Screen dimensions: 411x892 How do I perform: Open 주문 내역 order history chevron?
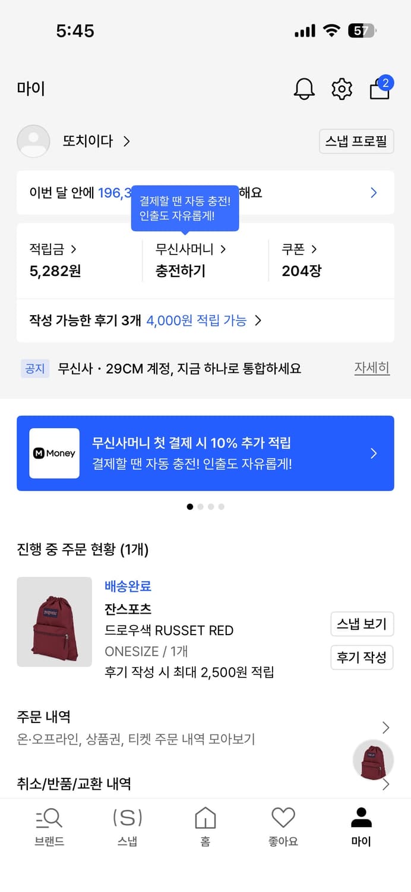387,727
